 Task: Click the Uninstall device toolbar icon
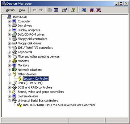click(99, 10)
